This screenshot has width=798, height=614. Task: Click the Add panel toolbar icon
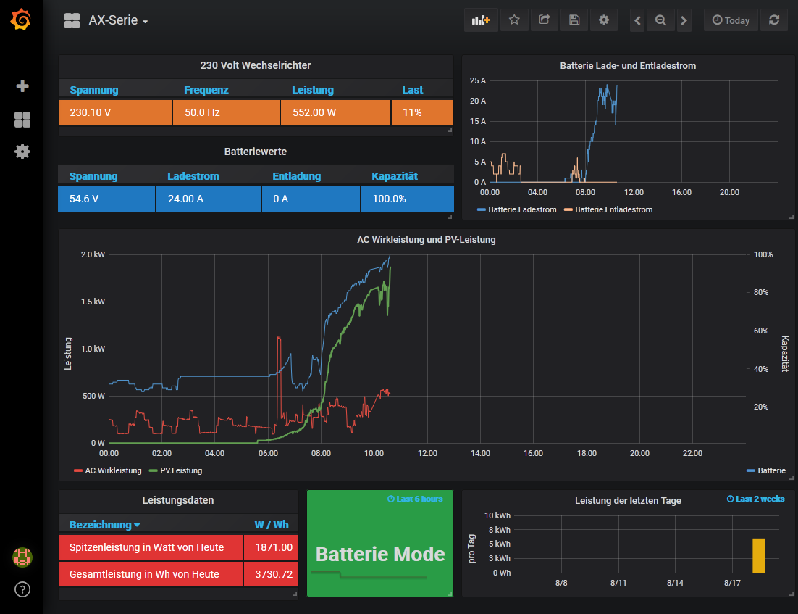481,20
